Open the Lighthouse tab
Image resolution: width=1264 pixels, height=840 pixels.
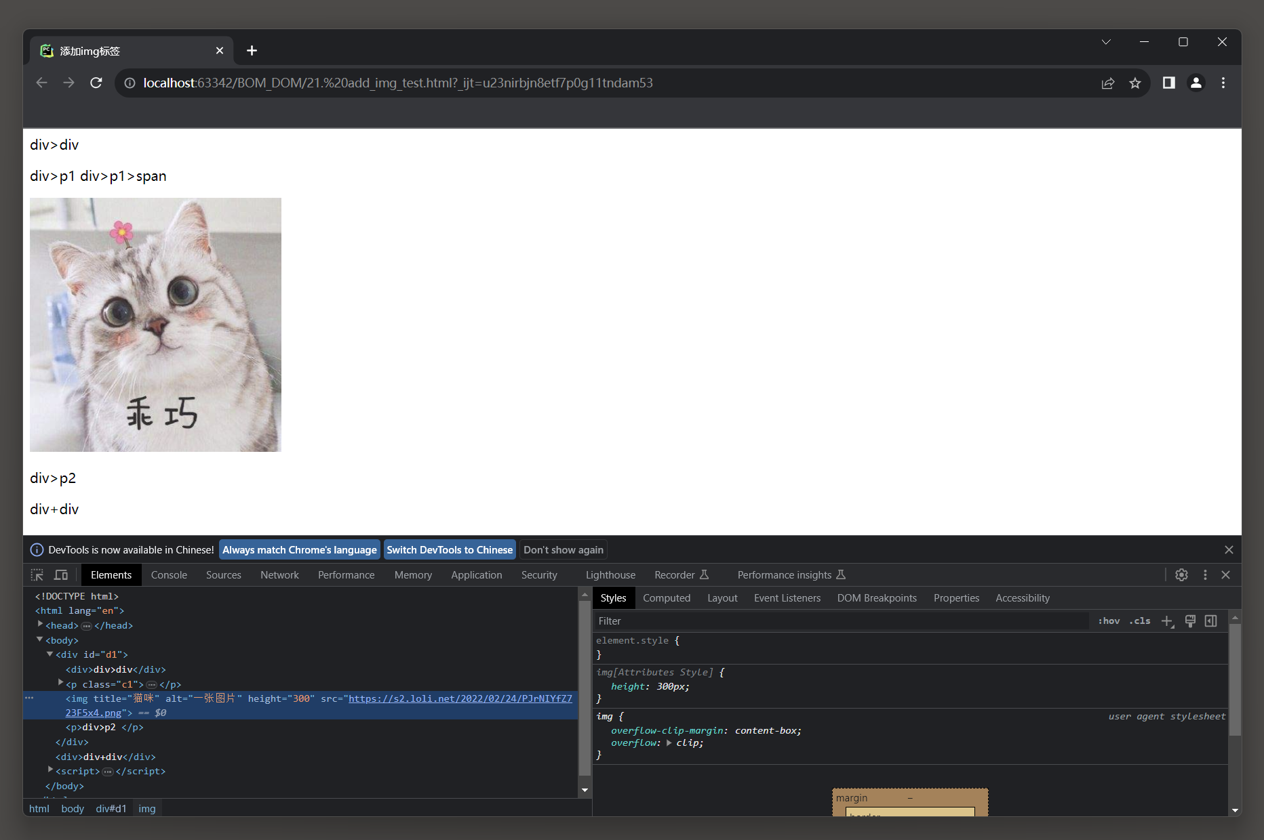610,575
